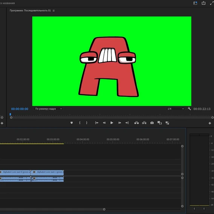Click the Program monitor playhead marker
Viewport: 214px width, 214px height.
pyautogui.click(x=10, y=115)
